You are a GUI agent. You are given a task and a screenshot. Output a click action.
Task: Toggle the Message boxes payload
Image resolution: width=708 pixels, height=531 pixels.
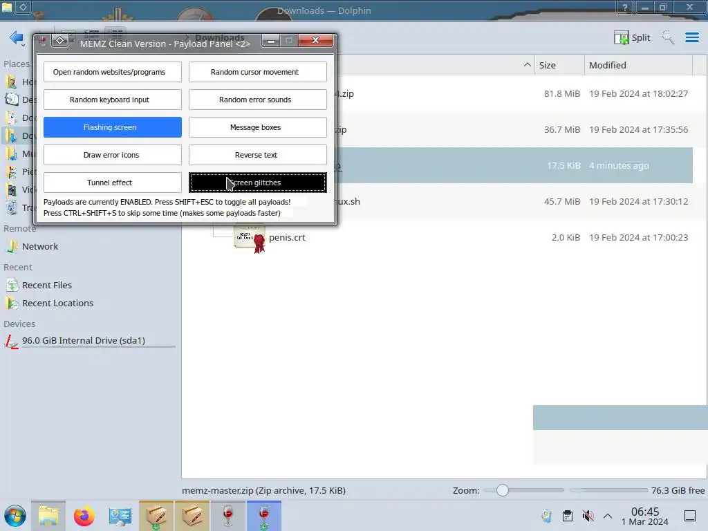coord(257,127)
